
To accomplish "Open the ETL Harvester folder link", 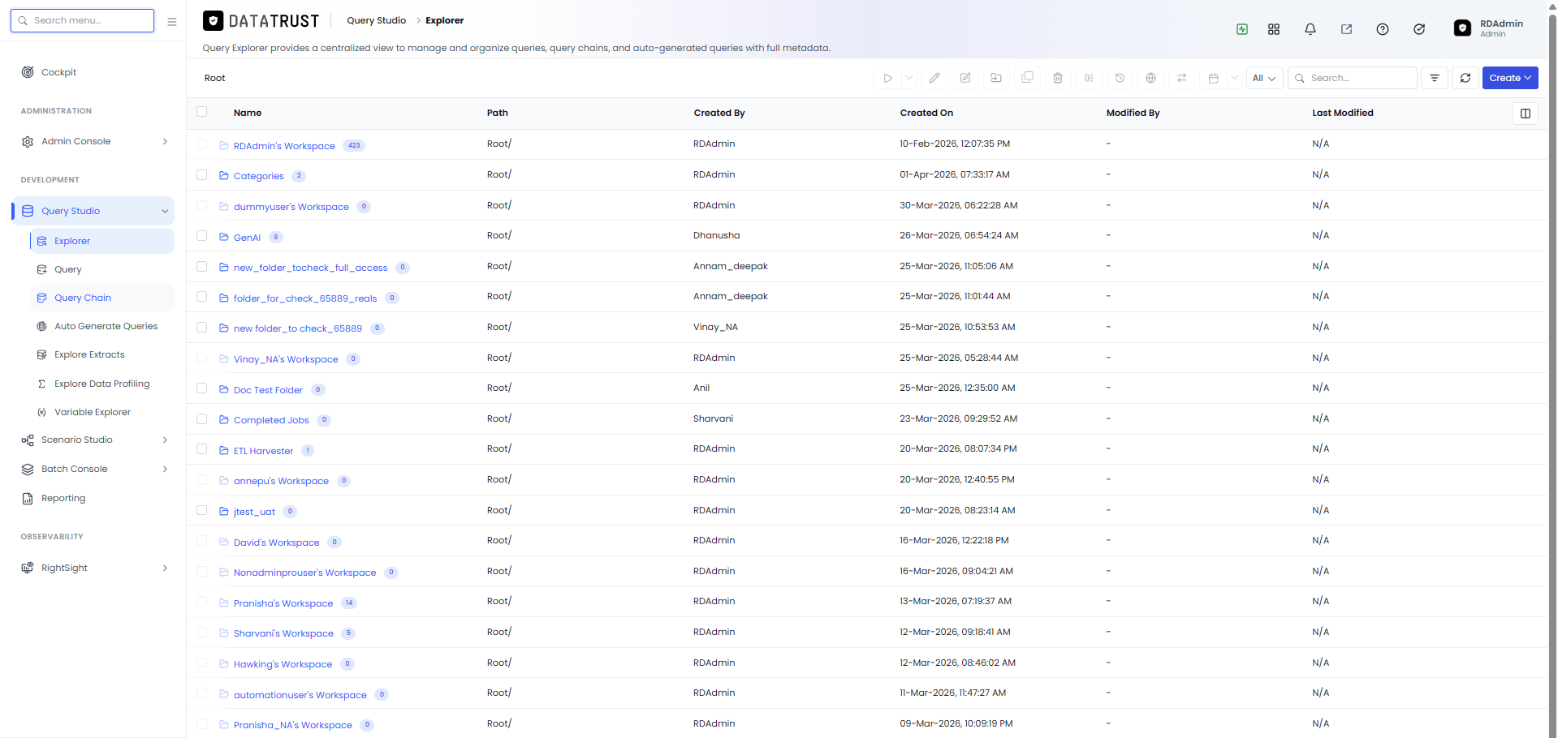I will 263,451.
